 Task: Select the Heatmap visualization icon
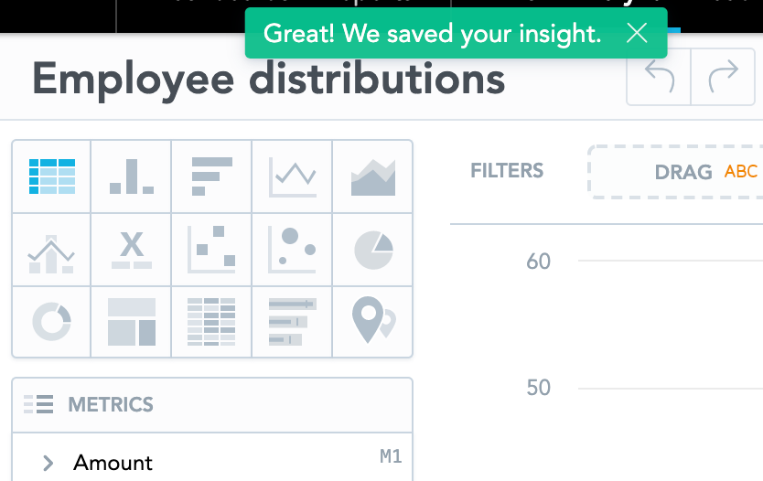coord(211,322)
